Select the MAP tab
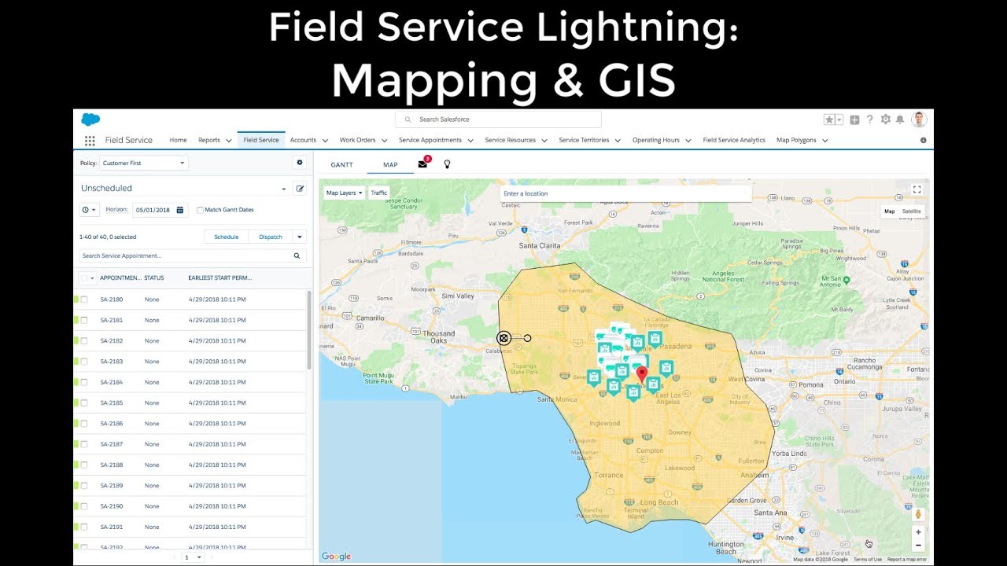The width and height of the screenshot is (1007, 566). tap(390, 165)
